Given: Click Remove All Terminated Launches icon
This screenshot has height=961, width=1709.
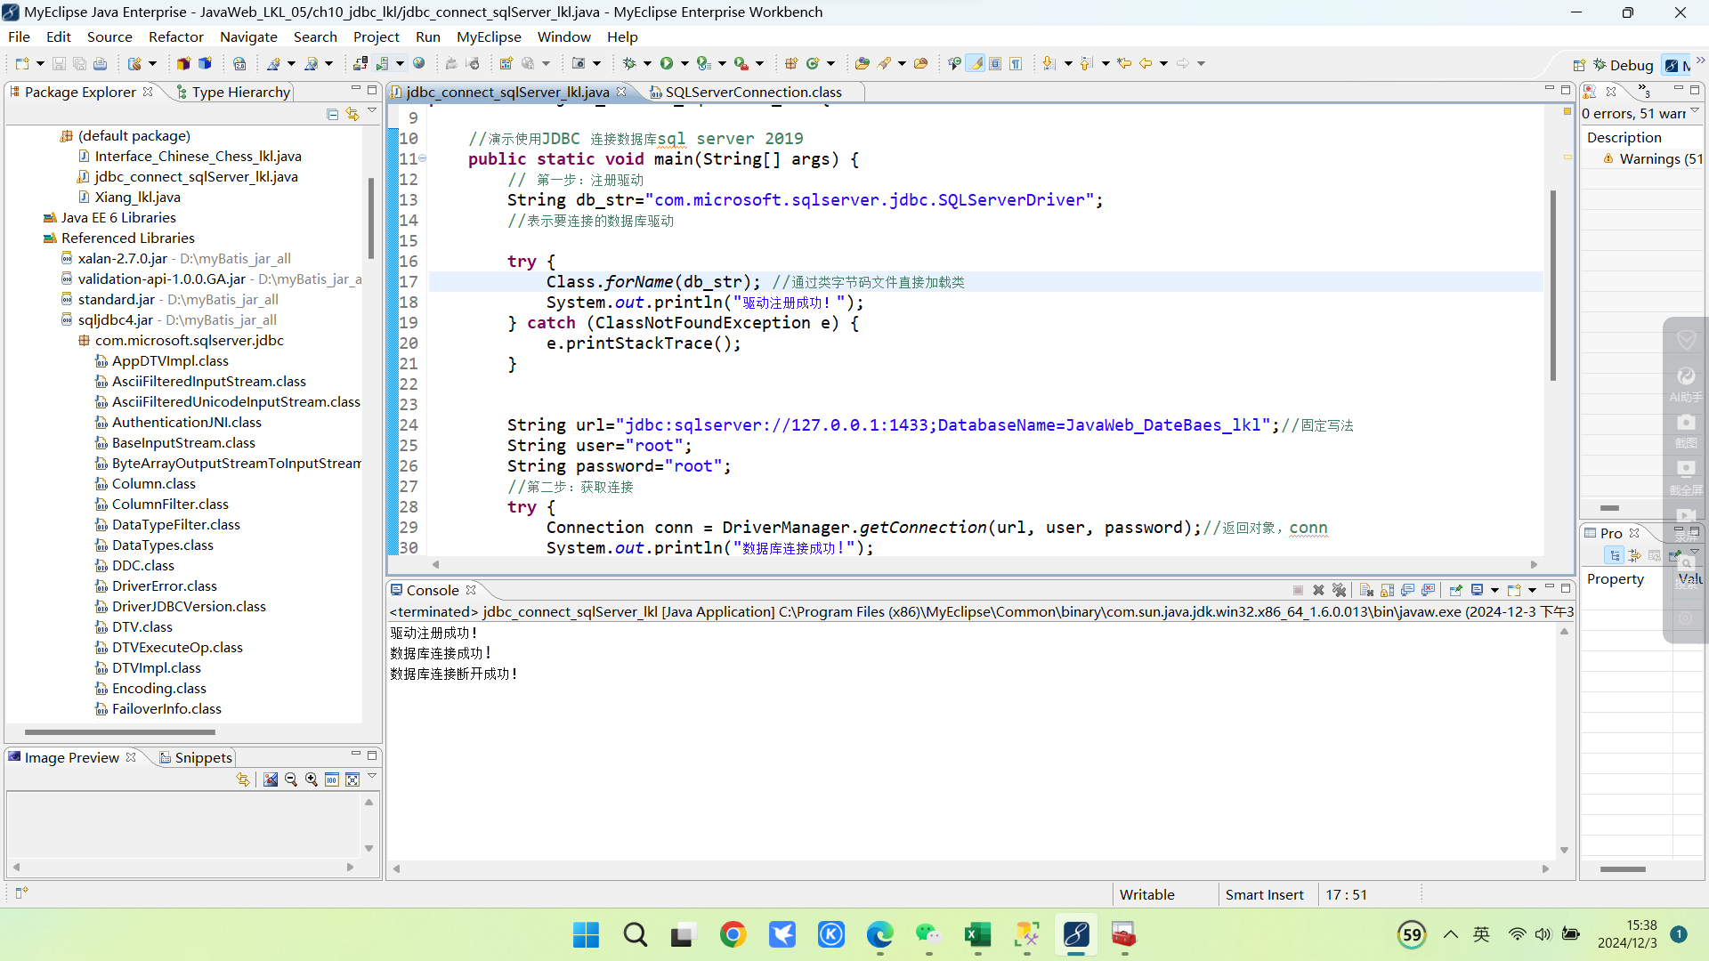Looking at the screenshot, I should (1339, 590).
